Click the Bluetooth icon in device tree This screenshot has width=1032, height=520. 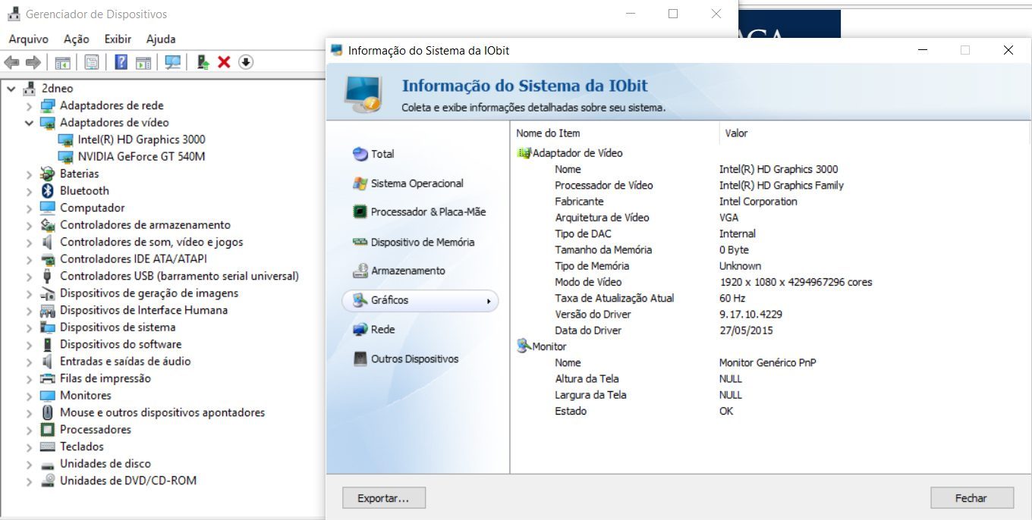point(48,191)
